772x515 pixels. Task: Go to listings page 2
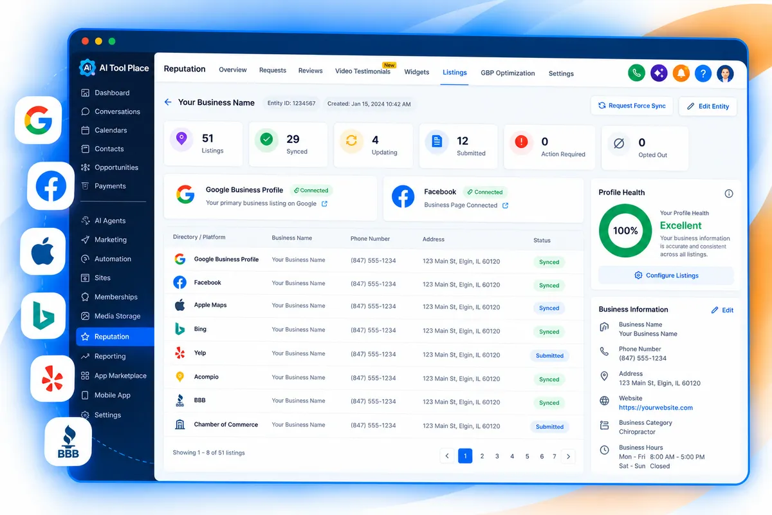click(x=482, y=456)
